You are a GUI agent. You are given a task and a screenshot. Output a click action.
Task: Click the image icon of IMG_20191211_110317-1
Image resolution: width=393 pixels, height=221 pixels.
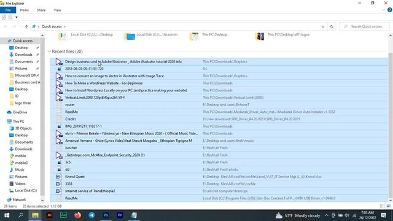click(x=59, y=126)
